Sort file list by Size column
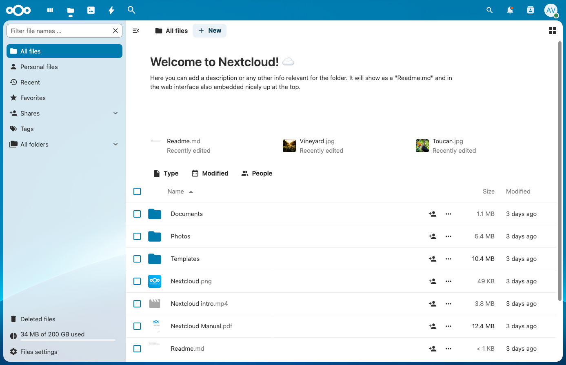 pyautogui.click(x=488, y=191)
